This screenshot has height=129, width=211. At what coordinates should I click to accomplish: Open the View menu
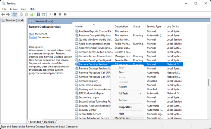[24, 9]
